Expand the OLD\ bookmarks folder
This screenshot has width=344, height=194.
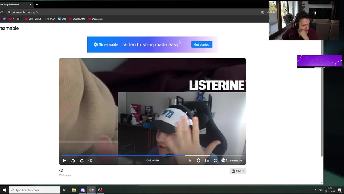[50, 19]
